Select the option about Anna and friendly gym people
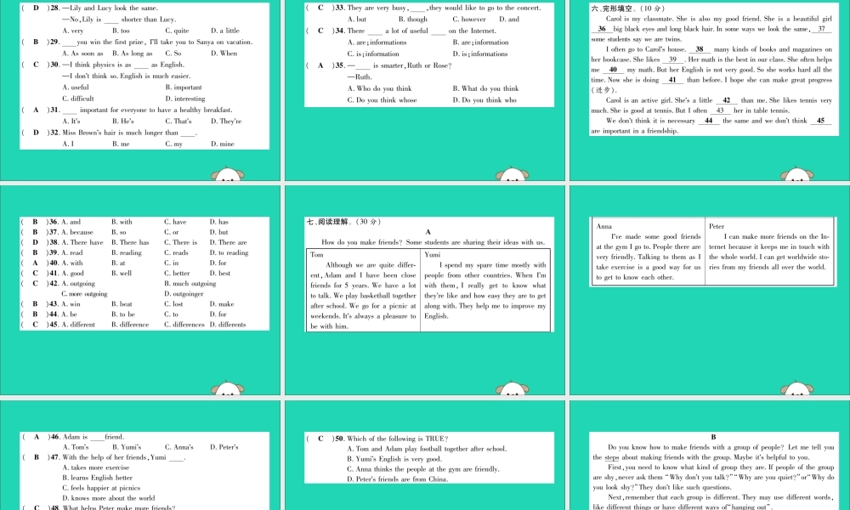This screenshot has height=510, width=850. [x=423, y=469]
